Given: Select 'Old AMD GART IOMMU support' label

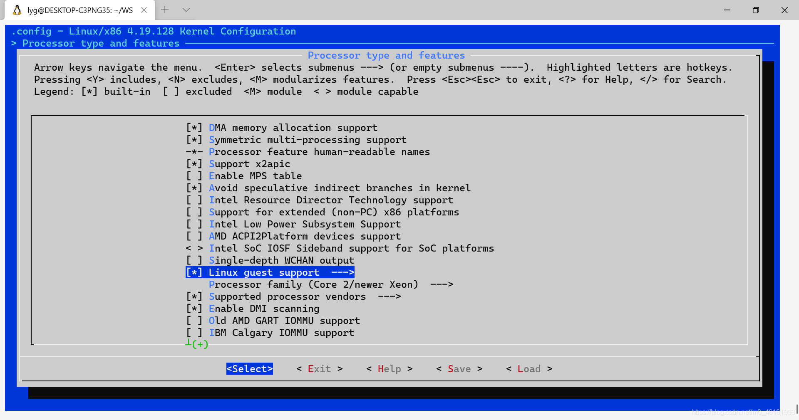Looking at the screenshot, I should tap(284, 321).
